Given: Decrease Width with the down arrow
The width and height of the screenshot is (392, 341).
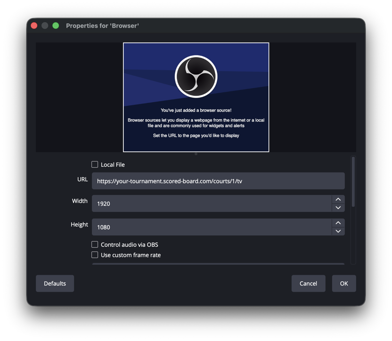Looking at the screenshot, I should (338, 208).
